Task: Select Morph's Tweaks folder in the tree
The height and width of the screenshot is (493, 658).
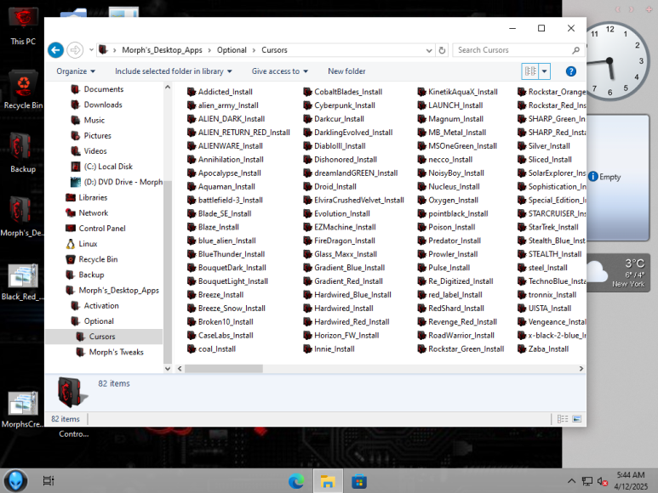Action: (116, 352)
